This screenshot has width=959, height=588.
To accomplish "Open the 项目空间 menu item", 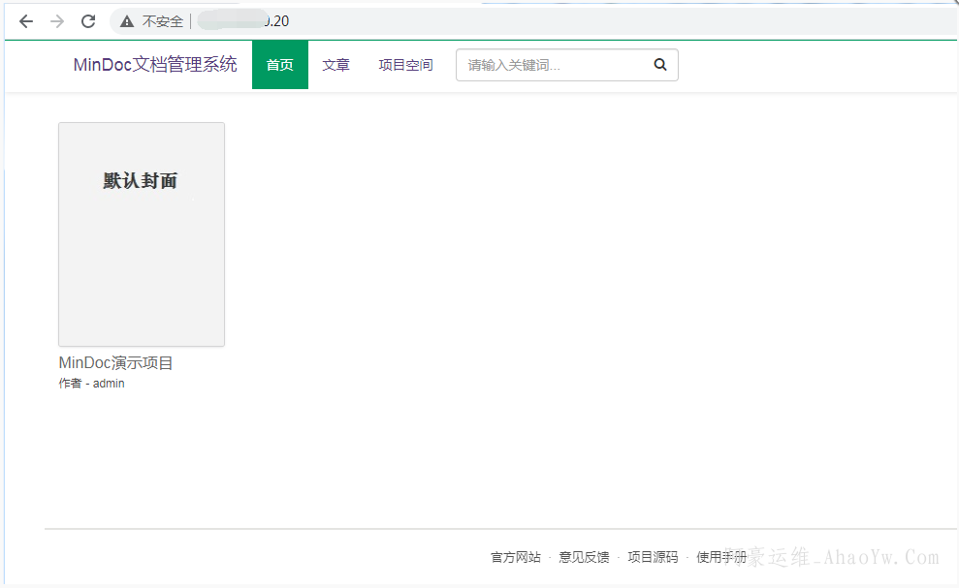I will click(x=405, y=65).
